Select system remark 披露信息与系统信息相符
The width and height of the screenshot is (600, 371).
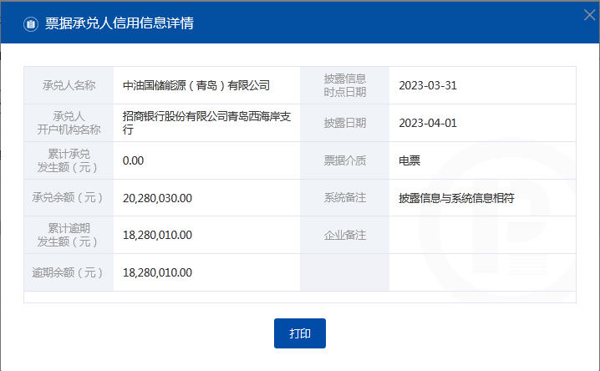(x=456, y=198)
